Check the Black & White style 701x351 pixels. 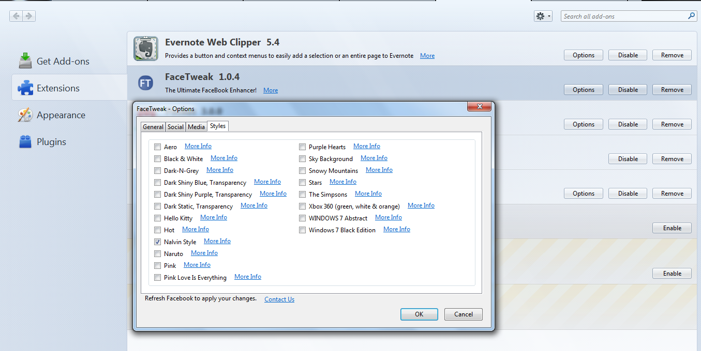pos(157,159)
